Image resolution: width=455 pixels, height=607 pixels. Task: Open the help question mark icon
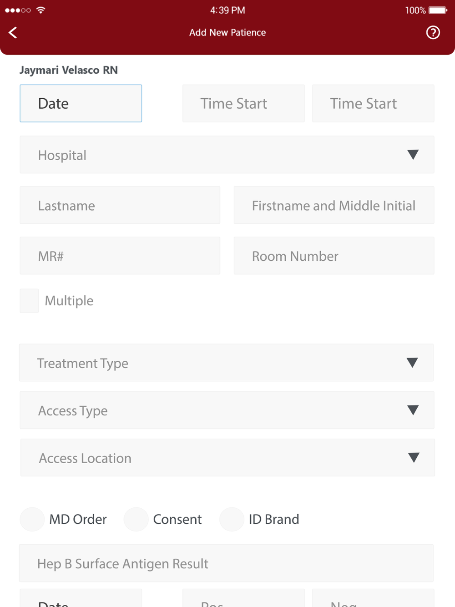tap(433, 32)
